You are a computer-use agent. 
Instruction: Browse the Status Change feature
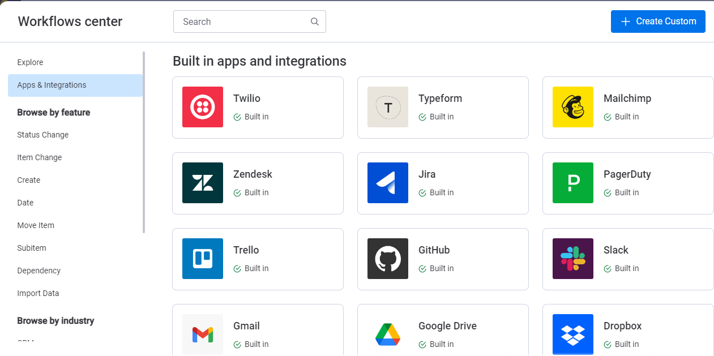click(x=42, y=135)
